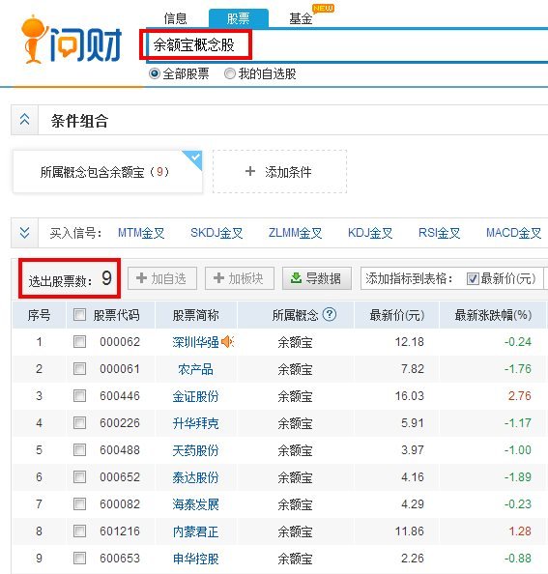
Task: Click the price 11.86
Action: coord(409,531)
